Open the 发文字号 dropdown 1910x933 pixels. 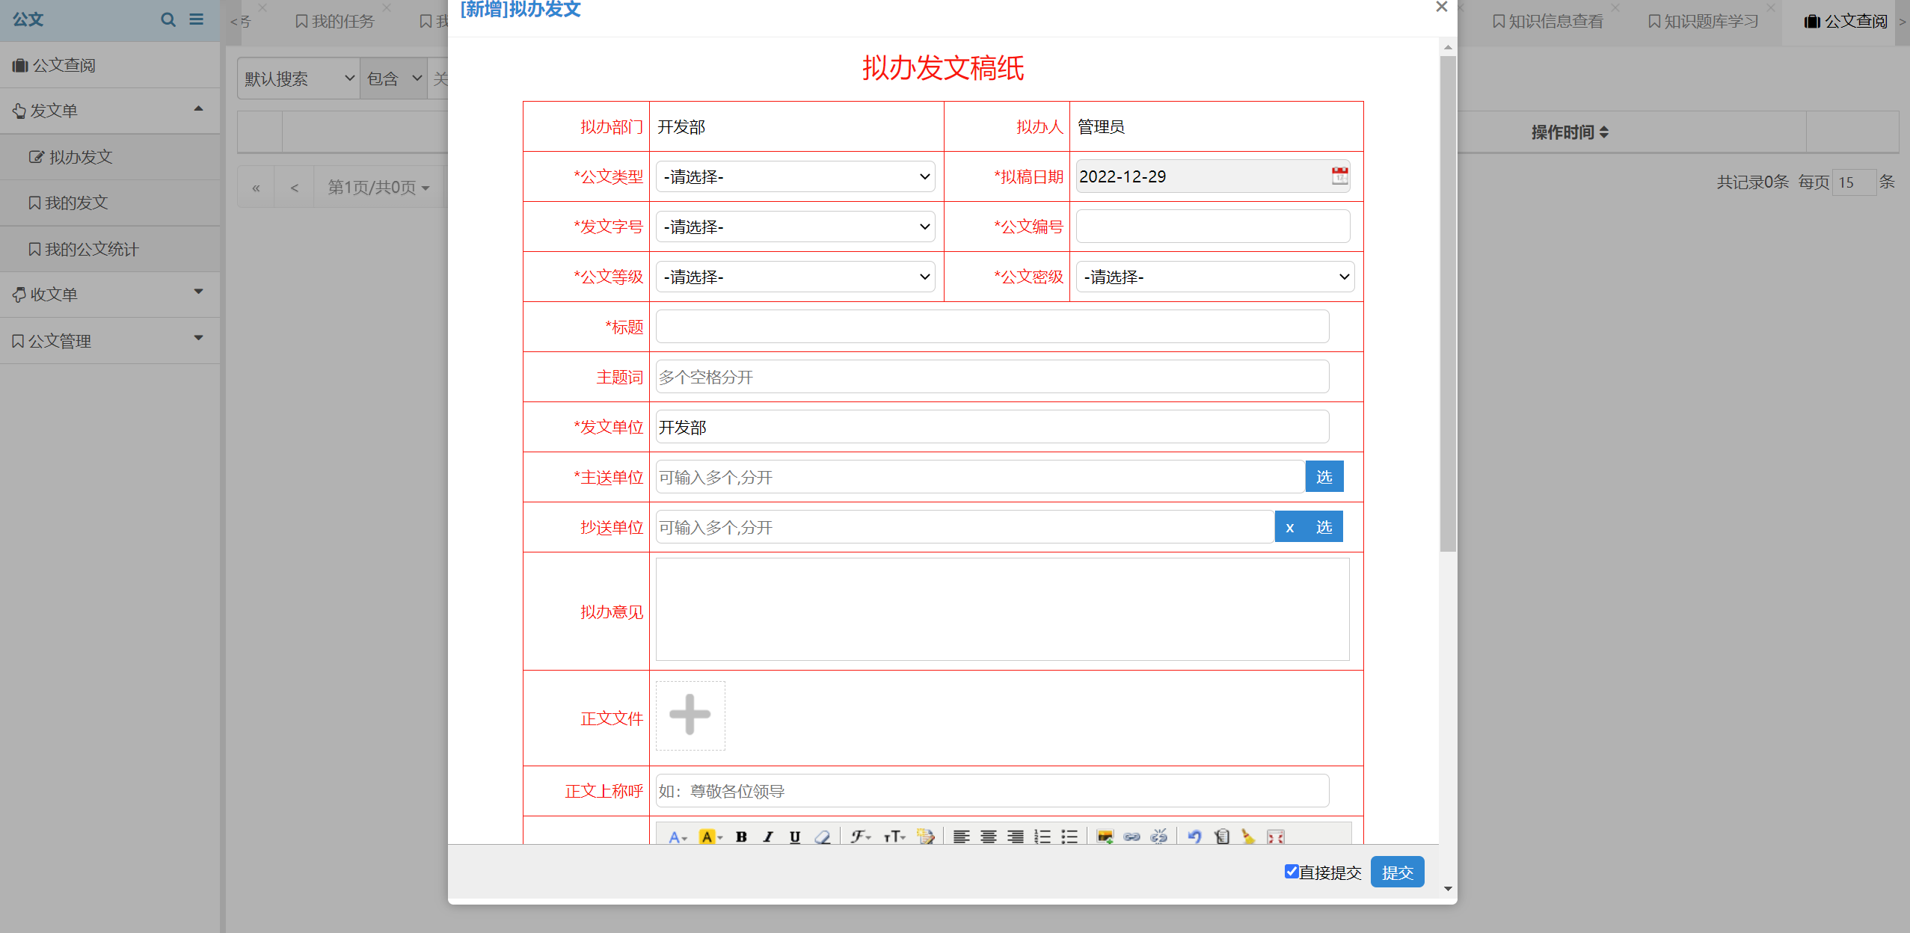[x=796, y=227]
